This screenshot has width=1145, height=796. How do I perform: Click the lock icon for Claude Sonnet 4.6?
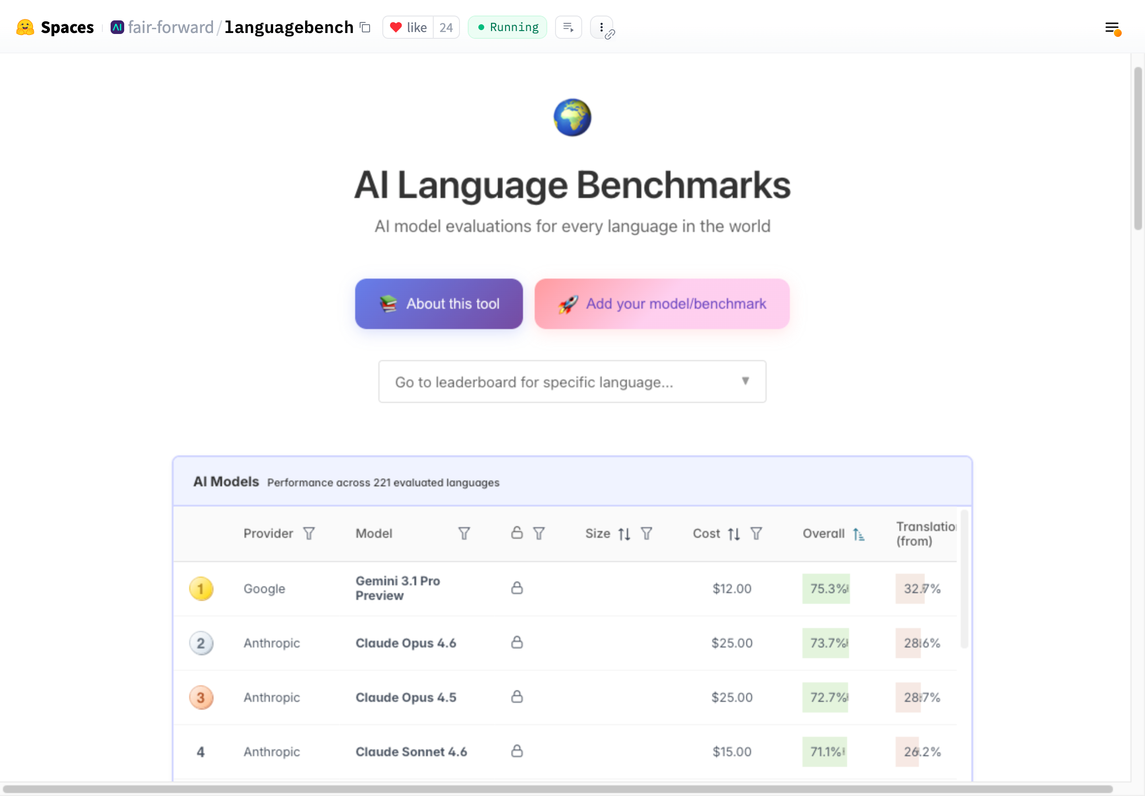[517, 751]
